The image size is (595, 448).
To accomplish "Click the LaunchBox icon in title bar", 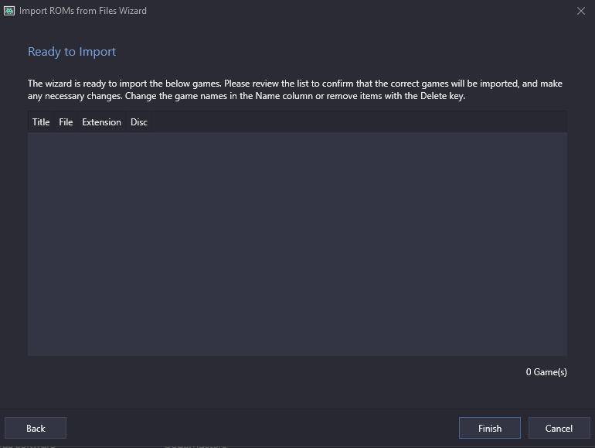I will point(9,11).
